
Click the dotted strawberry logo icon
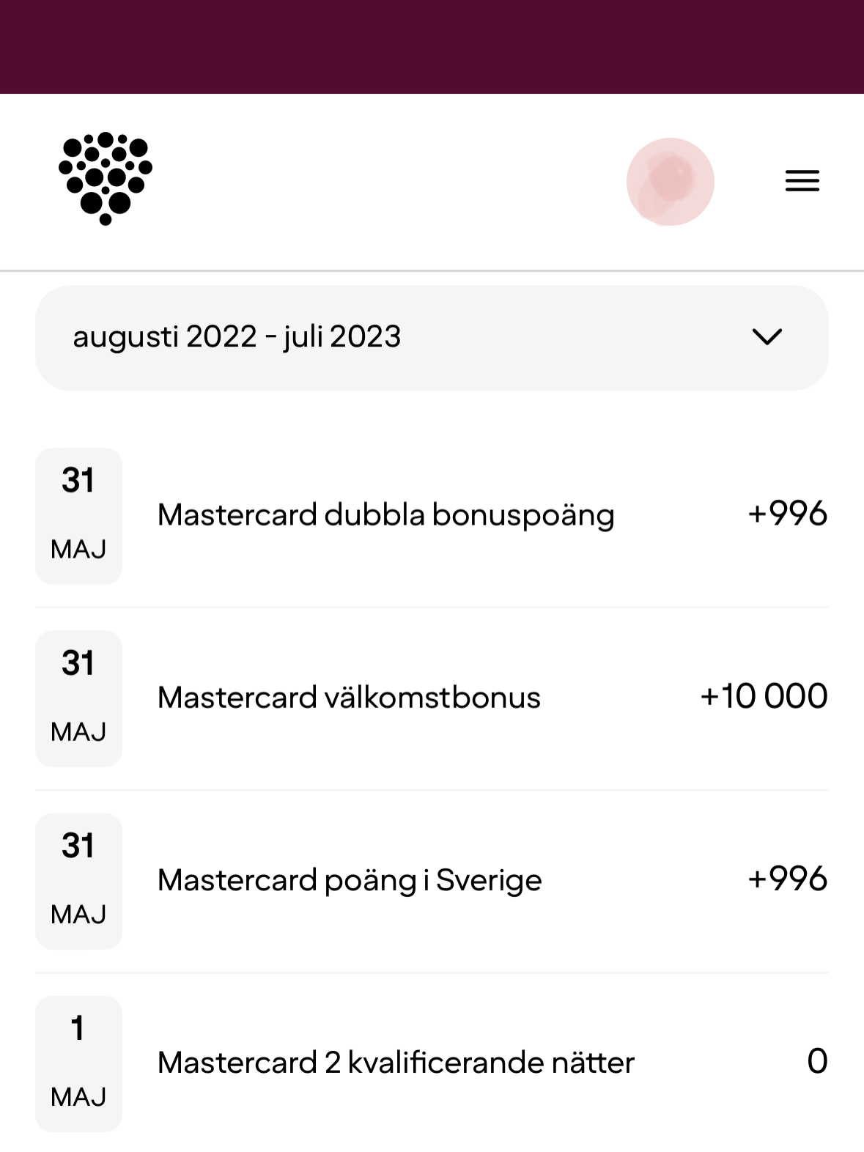tap(106, 179)
